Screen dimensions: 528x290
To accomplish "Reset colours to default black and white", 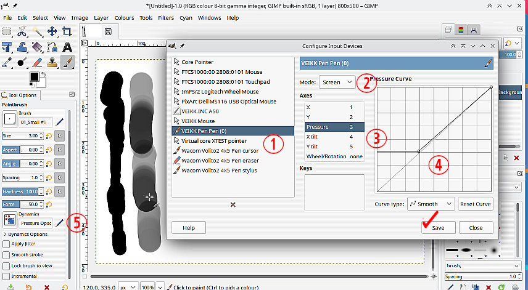I will coord(31,85).
